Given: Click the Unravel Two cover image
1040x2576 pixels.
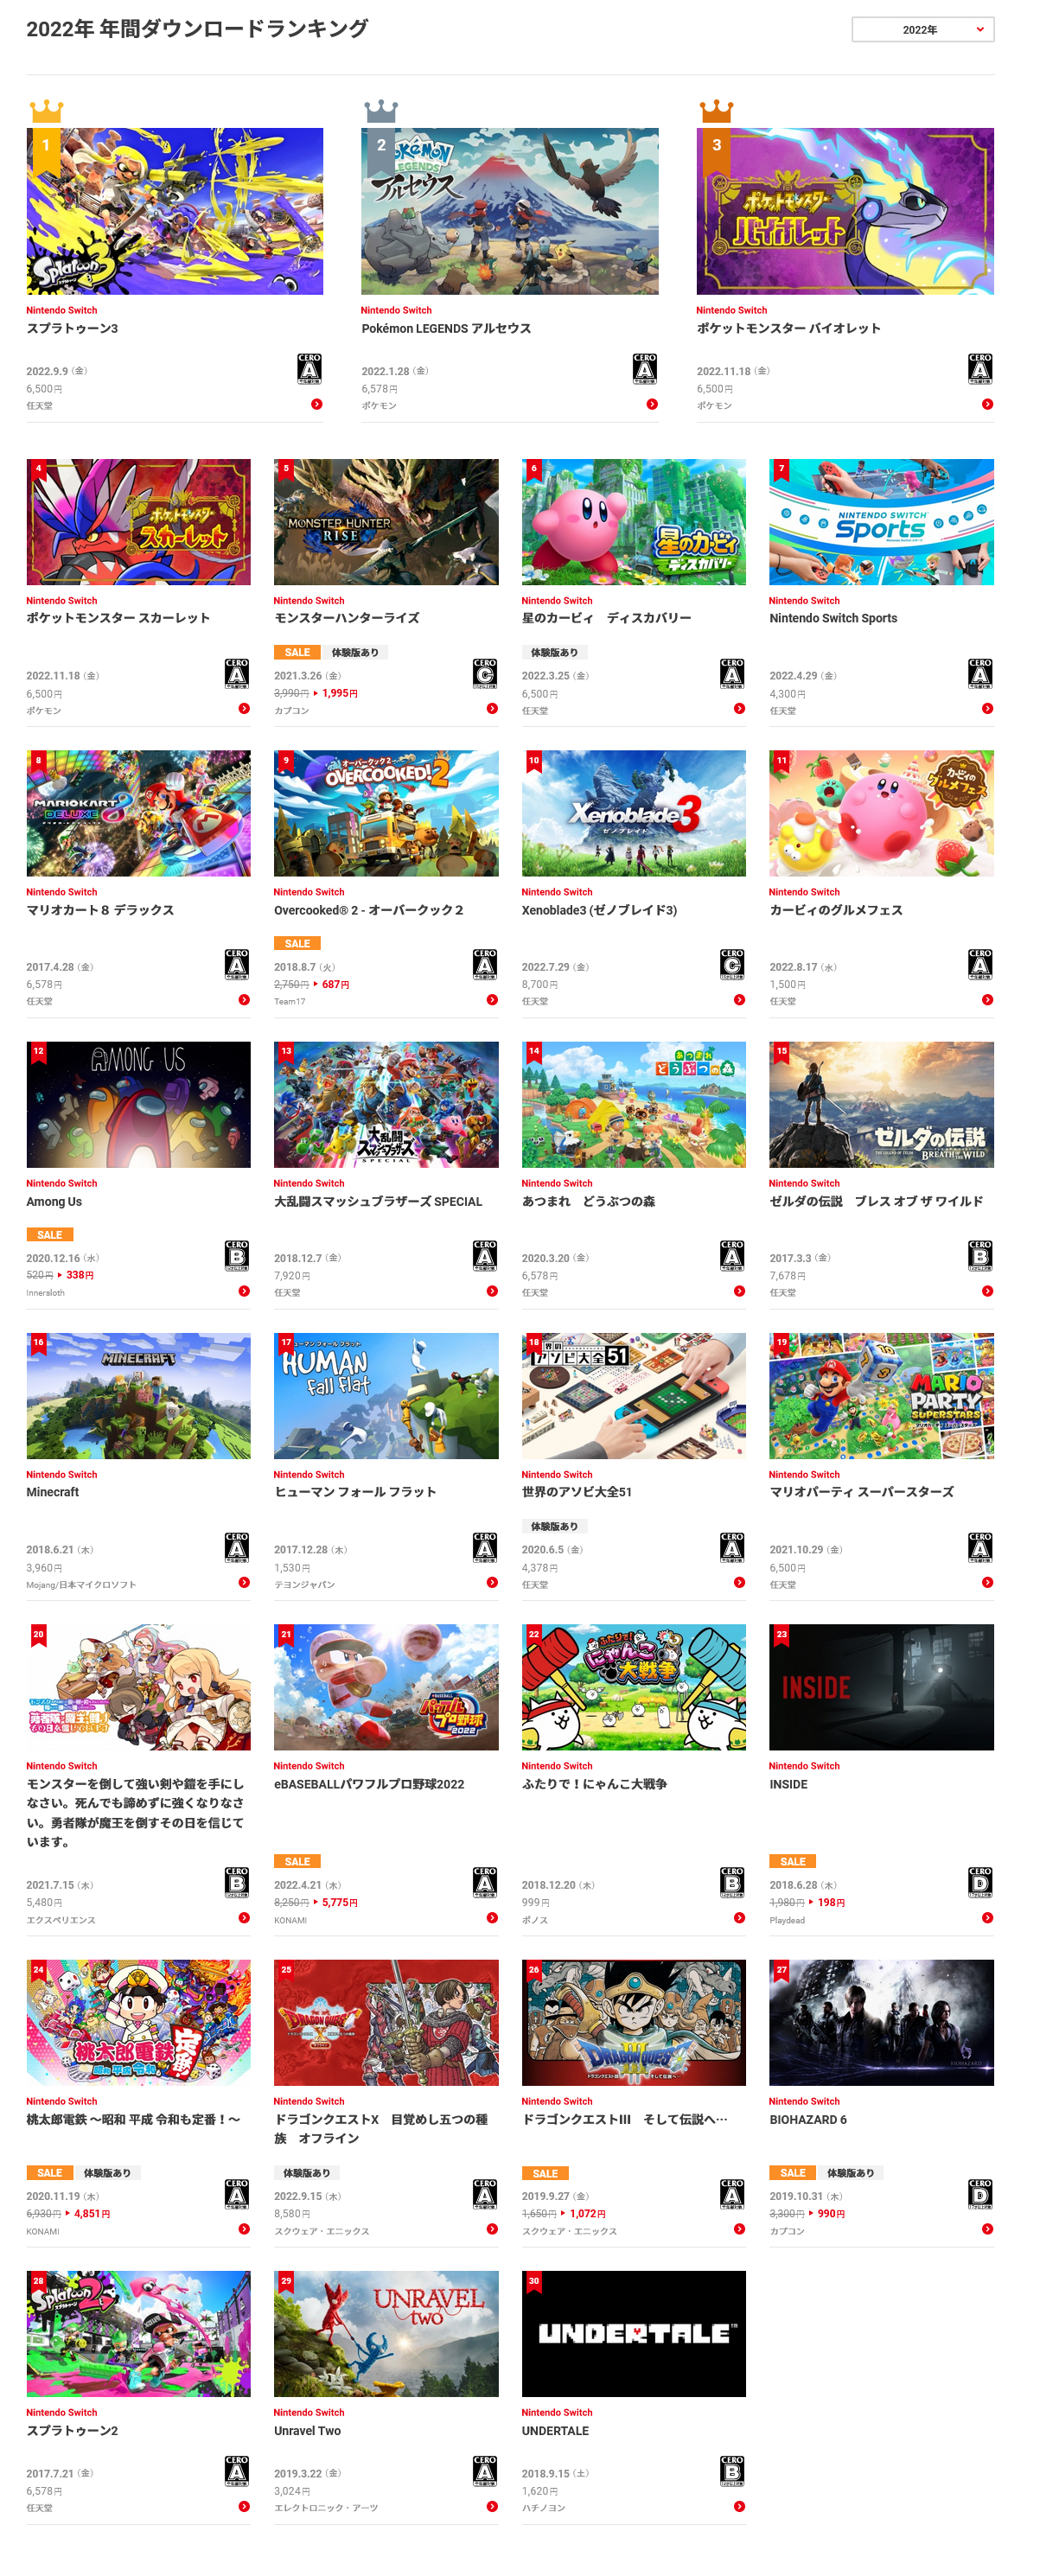Looking at the screenshot, I should tap(386, 2333).
